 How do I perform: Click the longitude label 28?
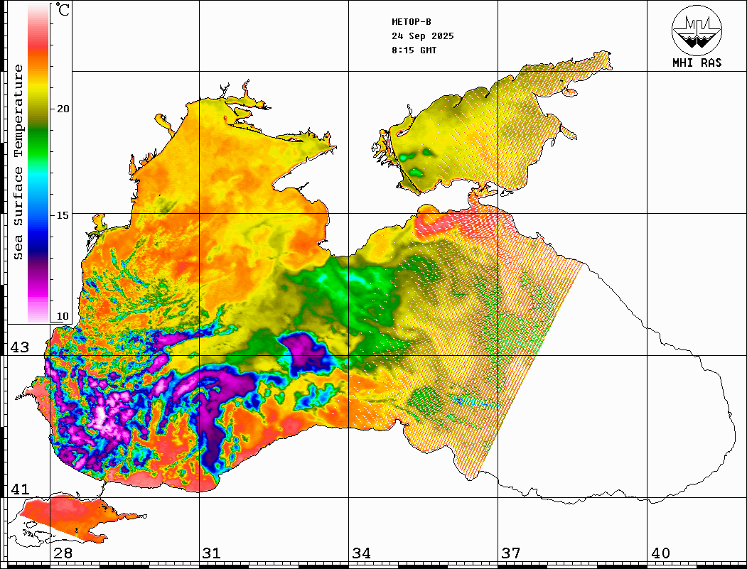[x=63, y=553]
